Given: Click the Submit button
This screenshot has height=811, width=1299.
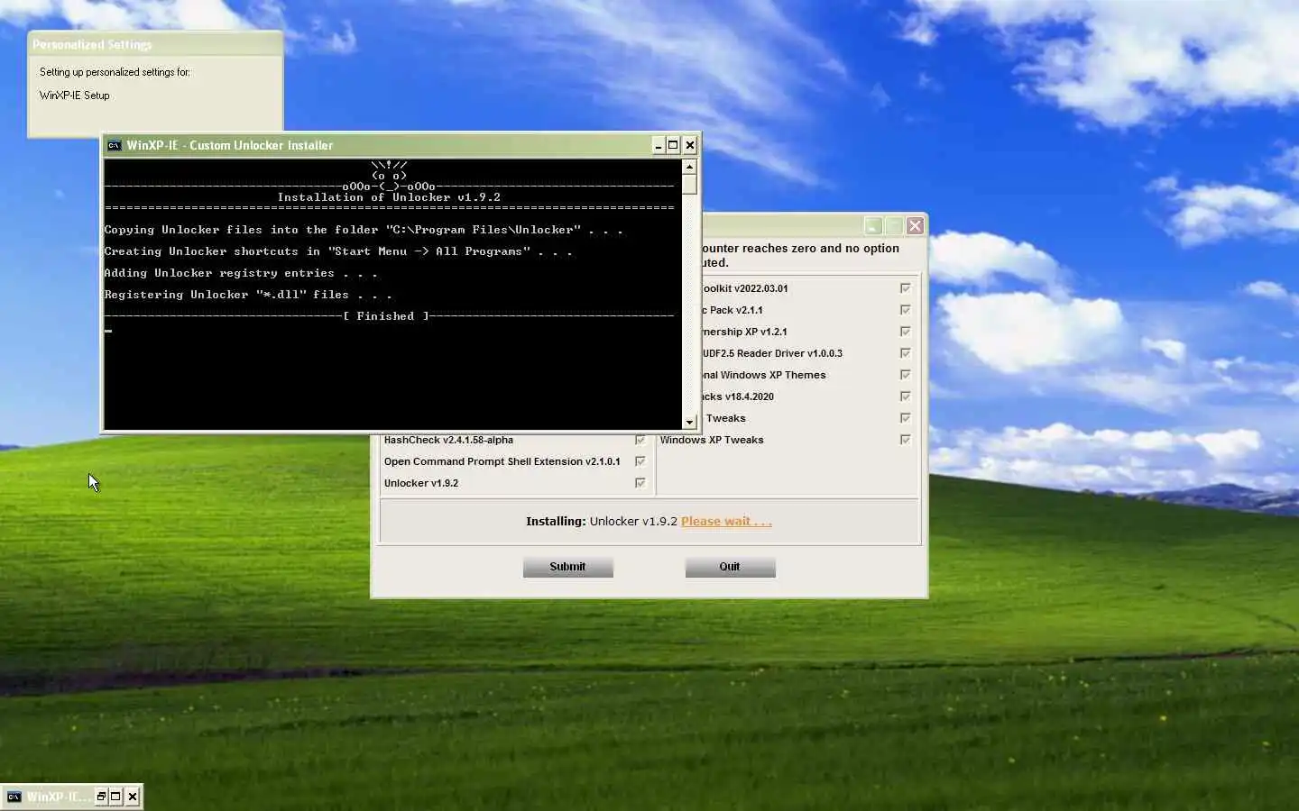Looking at the screenshot, I should (568, 567).
